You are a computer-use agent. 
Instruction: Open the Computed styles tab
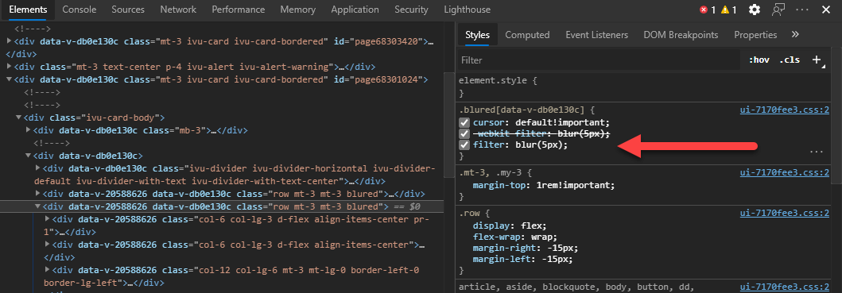point(527,35)
